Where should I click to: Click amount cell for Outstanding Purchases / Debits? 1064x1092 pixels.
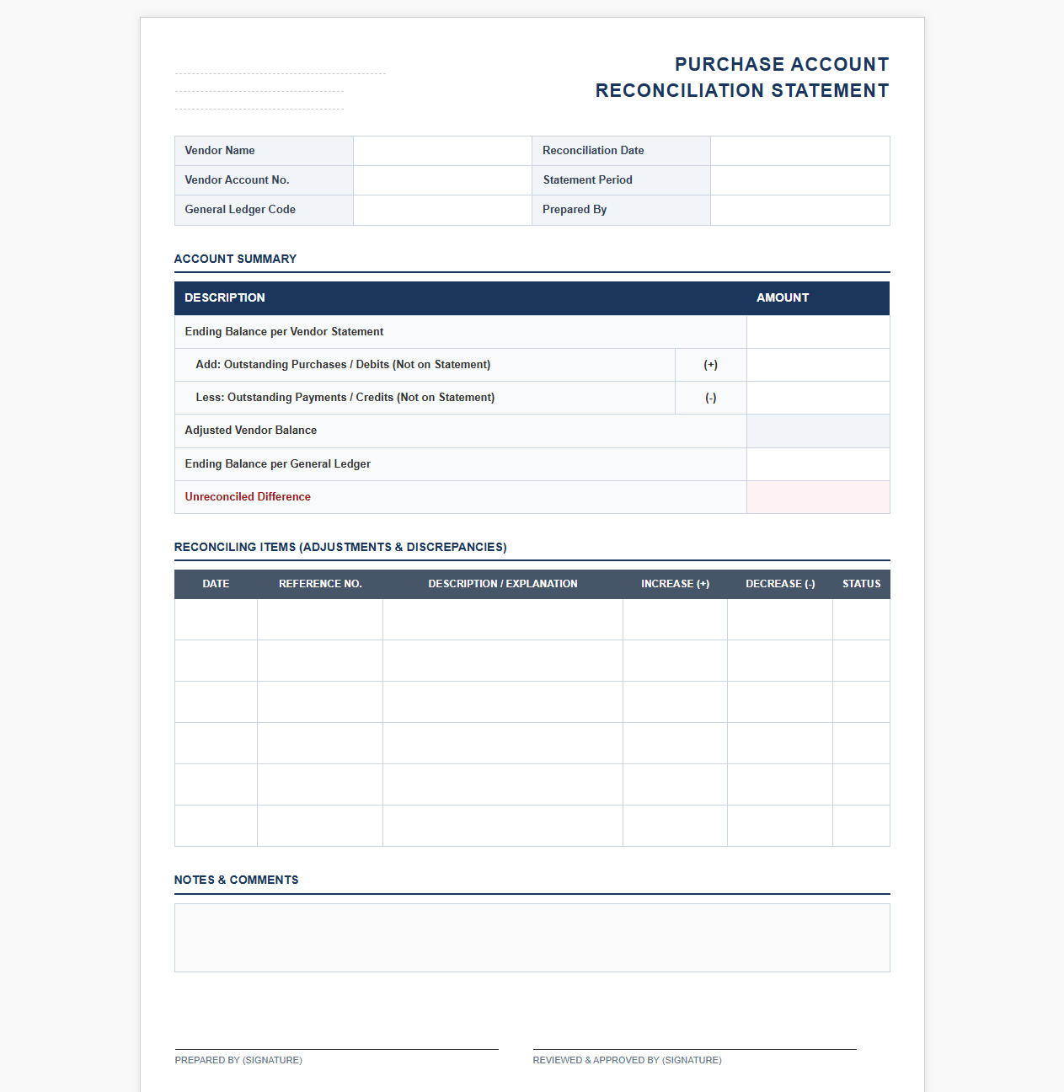[x=818, y=365]
